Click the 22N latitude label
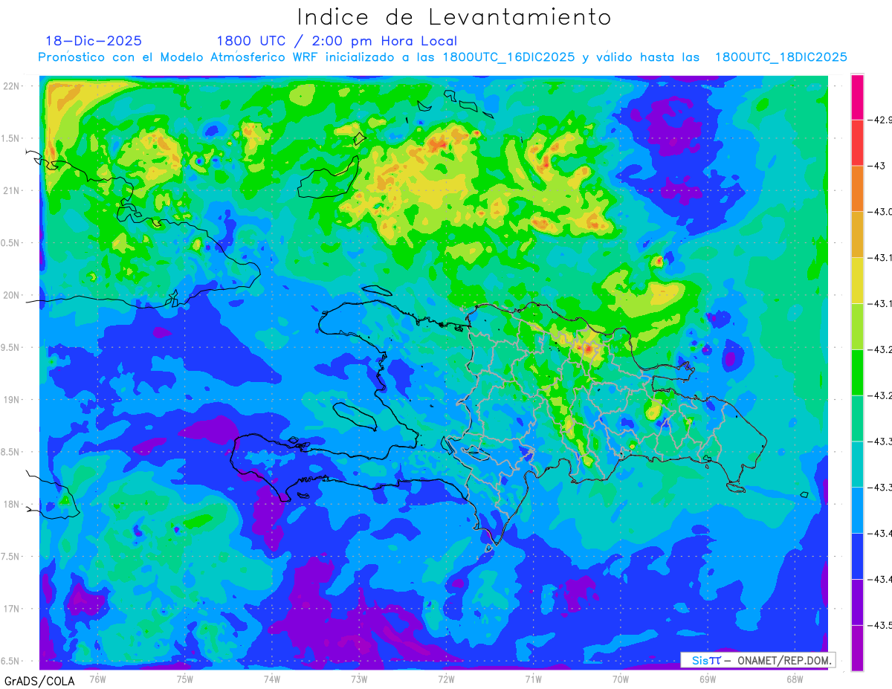This screenshot has height=689, width=892. coord(12,86)
